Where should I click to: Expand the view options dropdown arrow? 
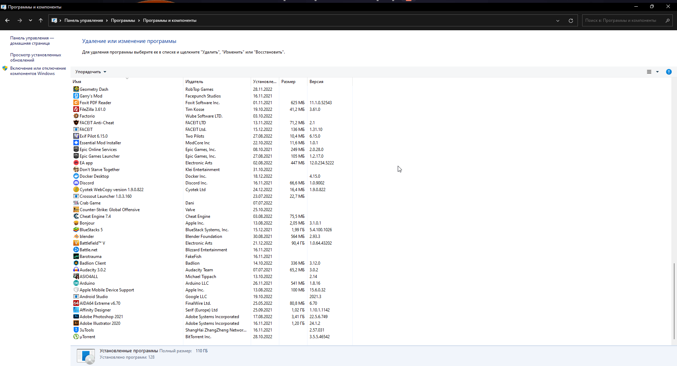click(657, 72)
